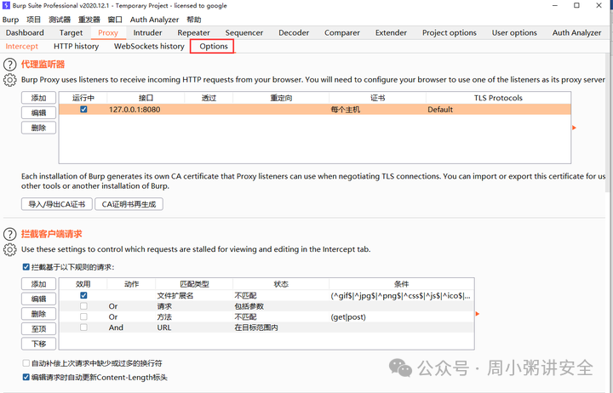
Task: Click 添加 button for intercept rules
Action: pyautogui.click(x=38, y=284)
